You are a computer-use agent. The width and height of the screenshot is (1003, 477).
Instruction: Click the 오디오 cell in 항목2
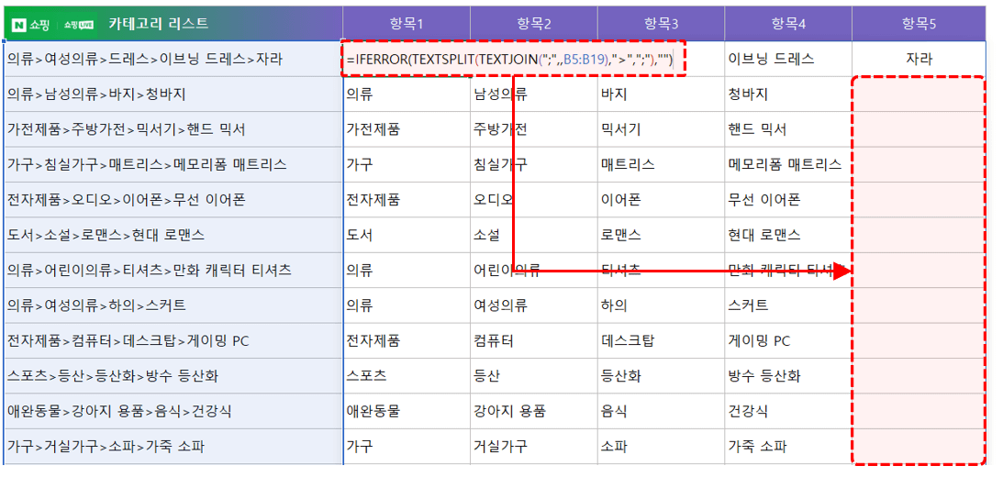click(494, 200)
